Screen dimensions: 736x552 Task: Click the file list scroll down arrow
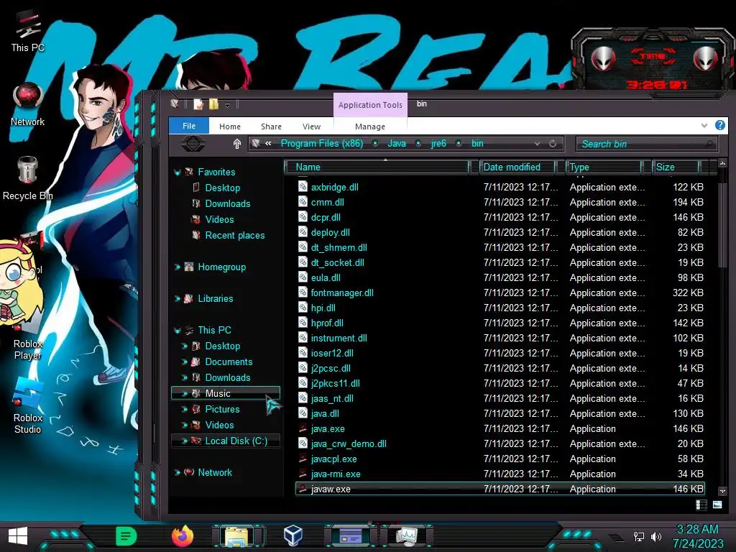point(722,491)
